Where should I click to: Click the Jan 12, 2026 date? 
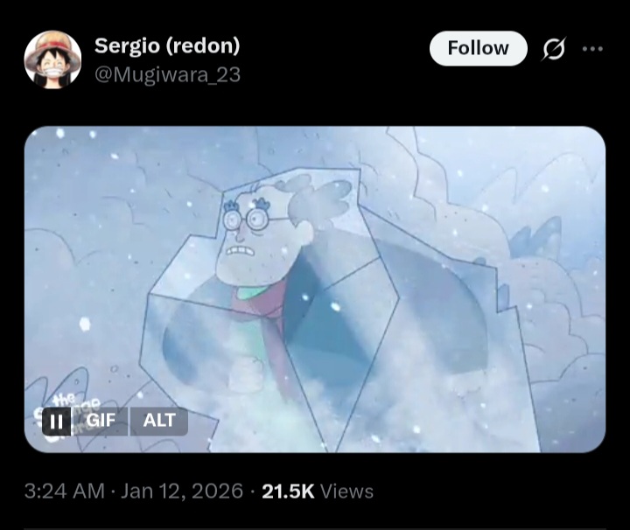[182, 491]
